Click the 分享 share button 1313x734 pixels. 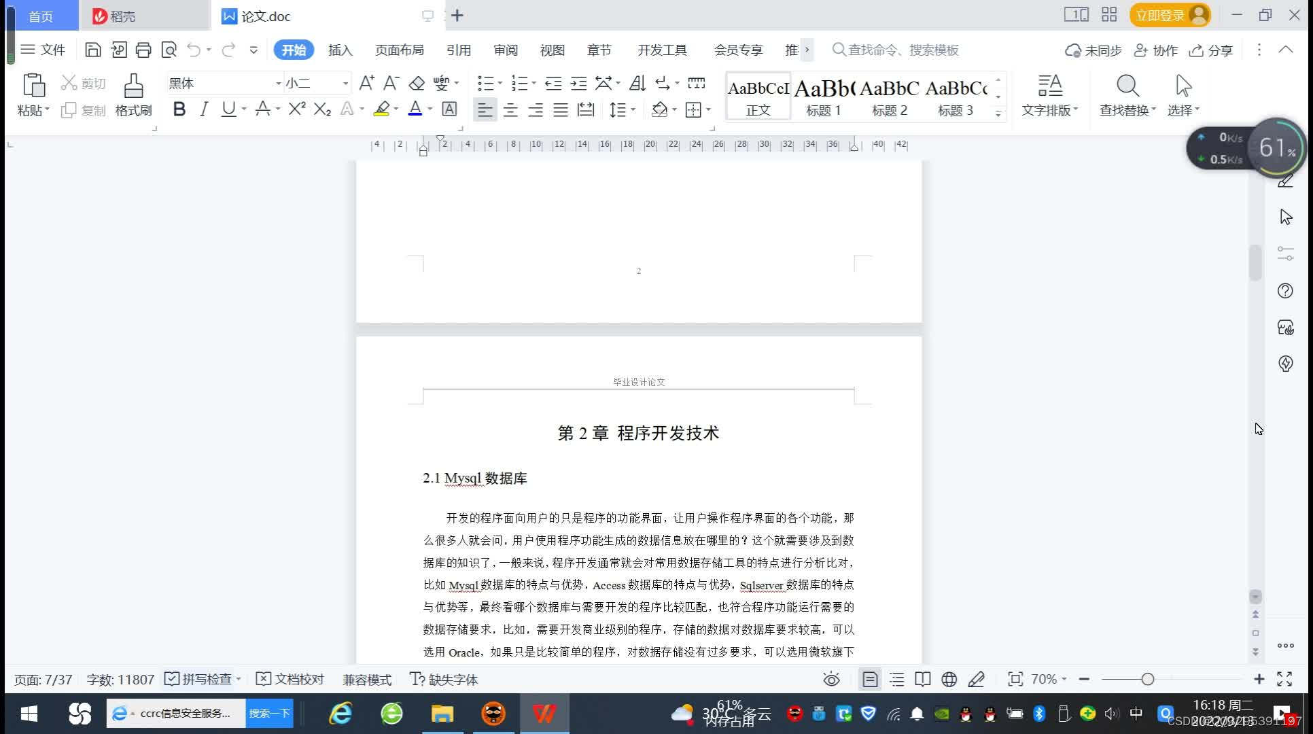point(1210,50)
